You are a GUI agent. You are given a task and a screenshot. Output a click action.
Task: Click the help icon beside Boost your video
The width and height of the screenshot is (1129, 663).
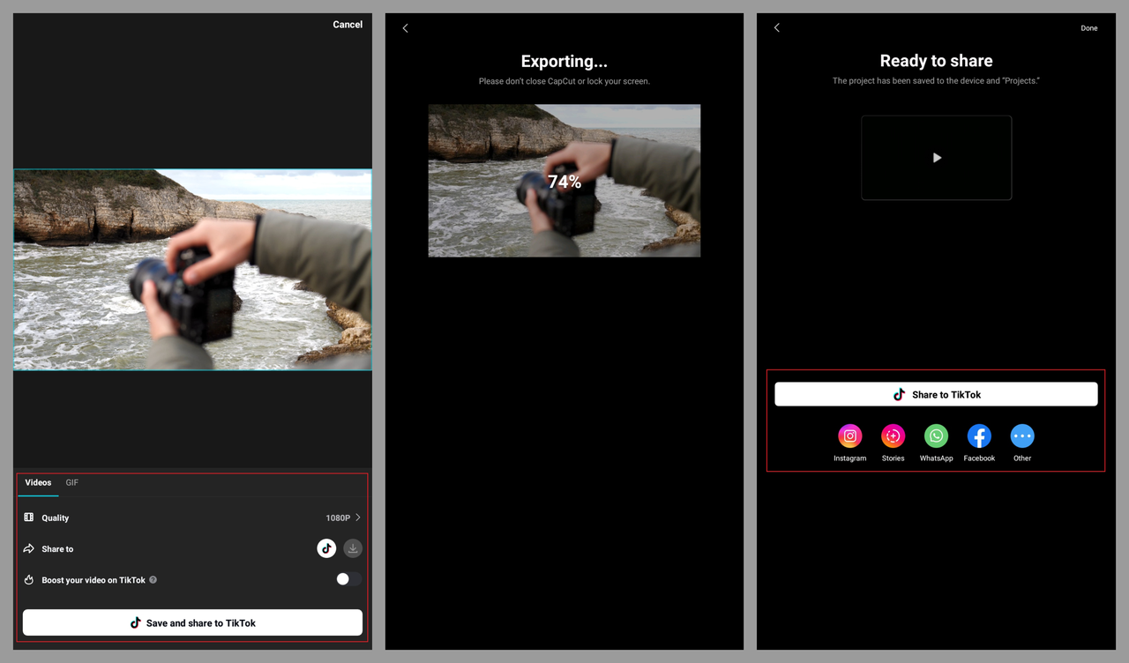pyautogui.click(x=153, y=579)
